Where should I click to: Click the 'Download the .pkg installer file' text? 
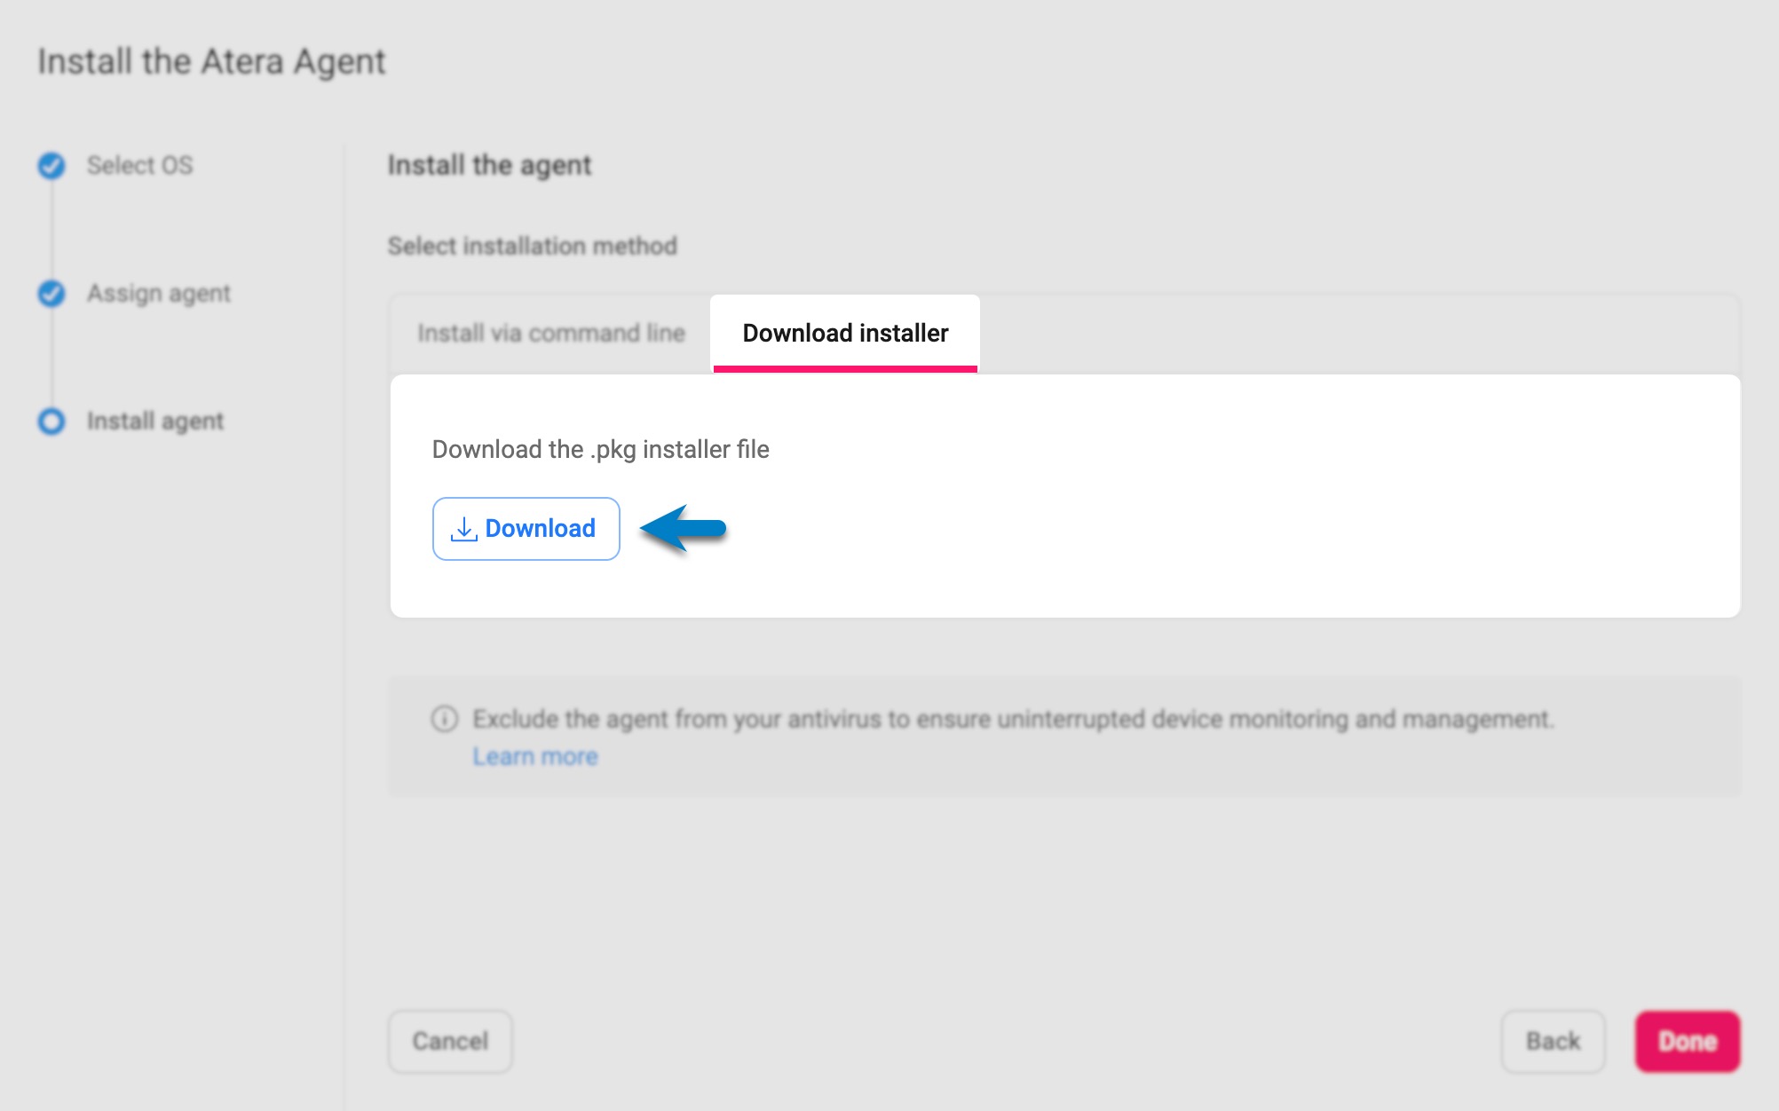click(600, 450)
